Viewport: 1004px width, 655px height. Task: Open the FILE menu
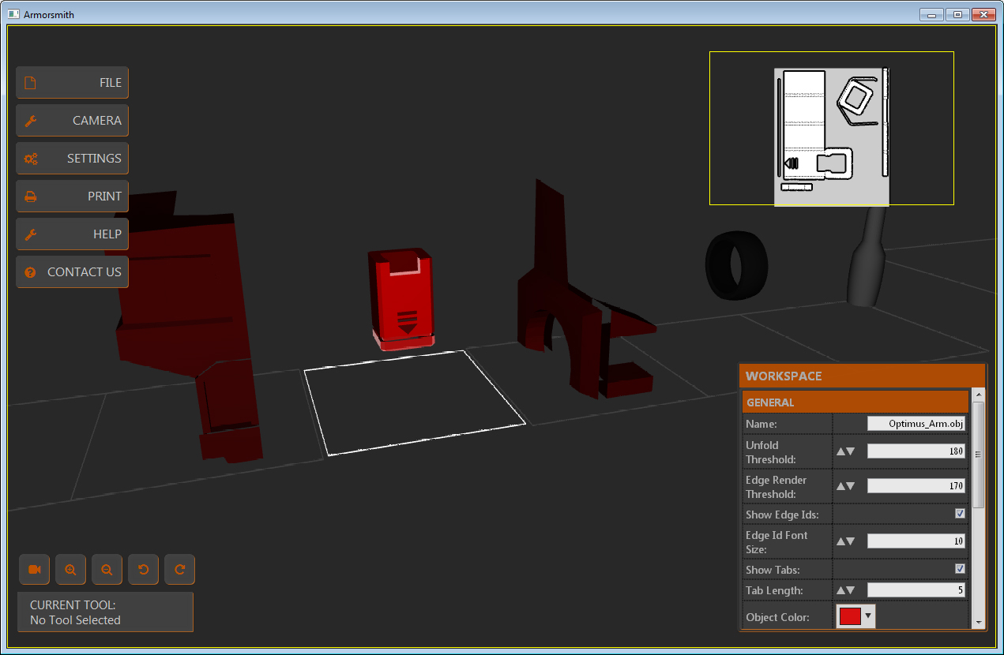pos(72,83)
